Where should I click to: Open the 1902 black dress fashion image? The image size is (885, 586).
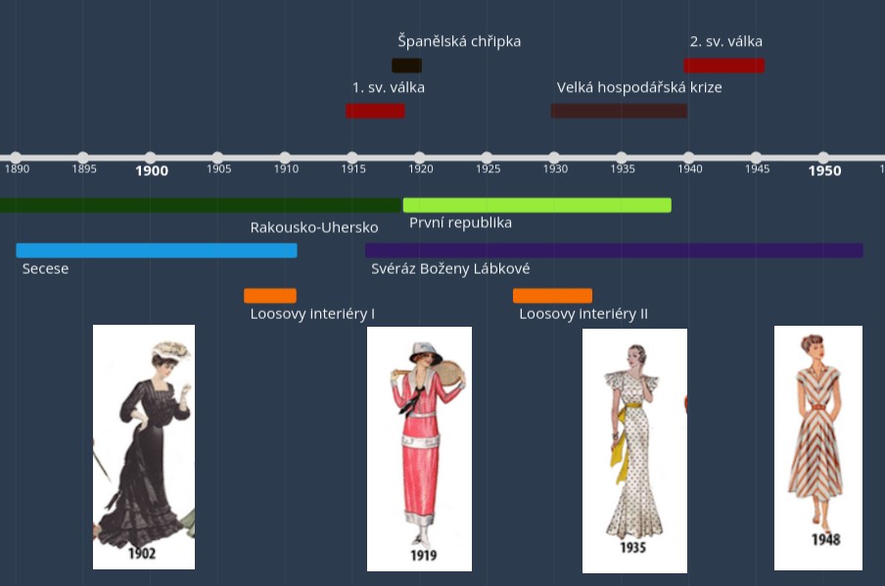pos(144,447)
